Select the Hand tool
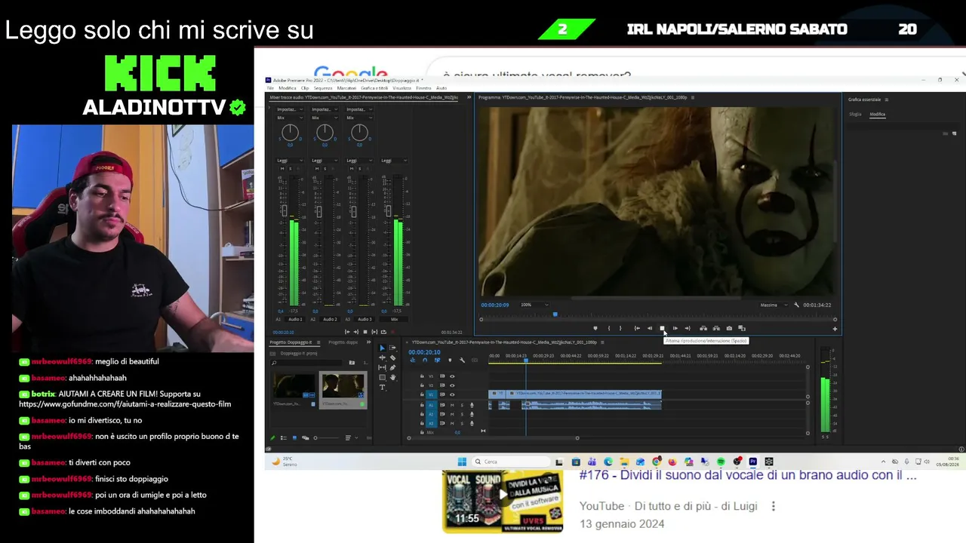The image size is (966, 543). [x=392, y=377]
